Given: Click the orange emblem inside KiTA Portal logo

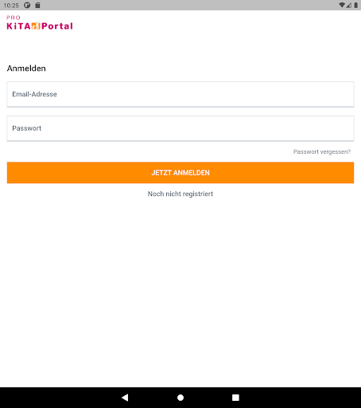Looking at the screenshot, I should coord(36,26).
